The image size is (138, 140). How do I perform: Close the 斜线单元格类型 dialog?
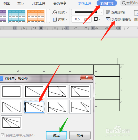click(87, 77)
